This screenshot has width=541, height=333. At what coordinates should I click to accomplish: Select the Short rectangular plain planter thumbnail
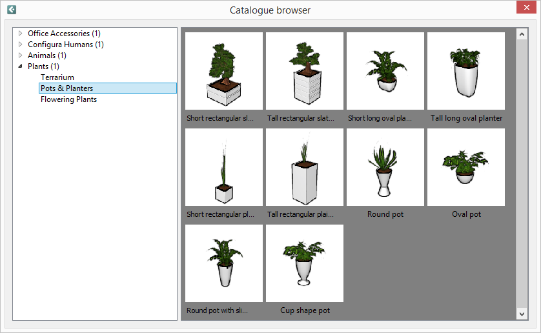[x=224, y=167]
